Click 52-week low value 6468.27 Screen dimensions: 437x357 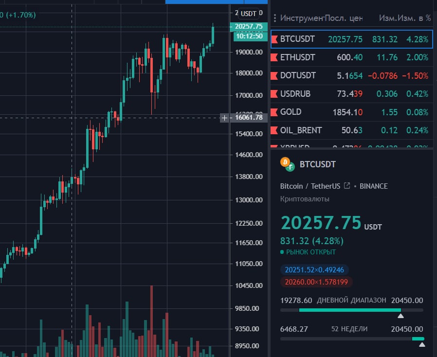294,329
